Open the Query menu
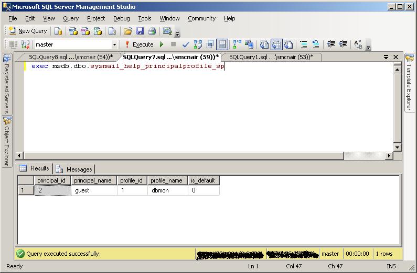The width and height of the screenshot is (417, 273). click(x=71, y=18)
